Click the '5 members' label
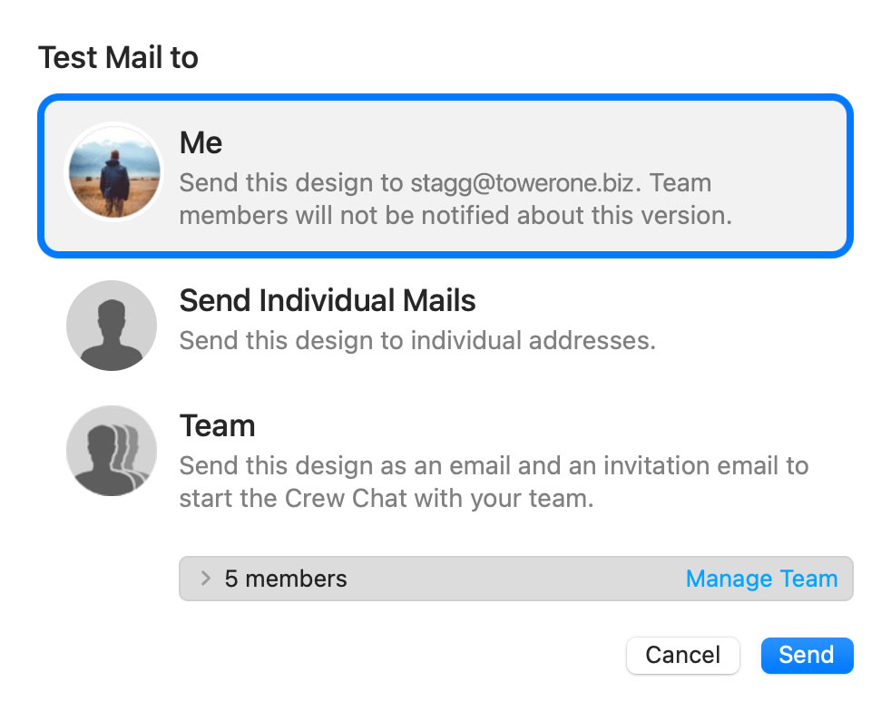Viewport: 891px width, 711px height. click(285, 579)
